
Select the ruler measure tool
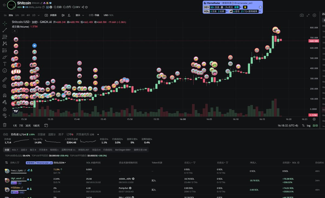tap(5, 80)
